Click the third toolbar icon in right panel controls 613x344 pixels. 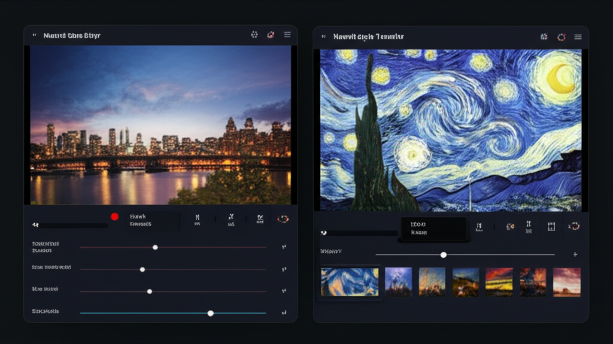coord(529,227)
